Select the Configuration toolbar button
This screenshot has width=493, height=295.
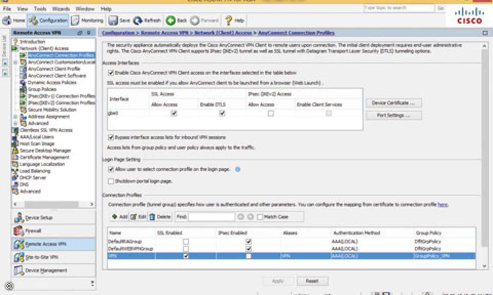coord(48,20)
